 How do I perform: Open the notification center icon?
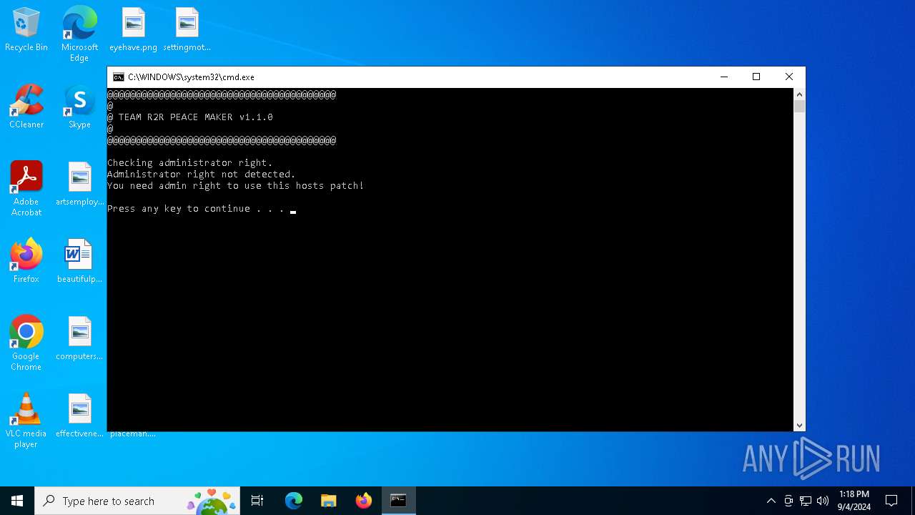coord(891,501)
